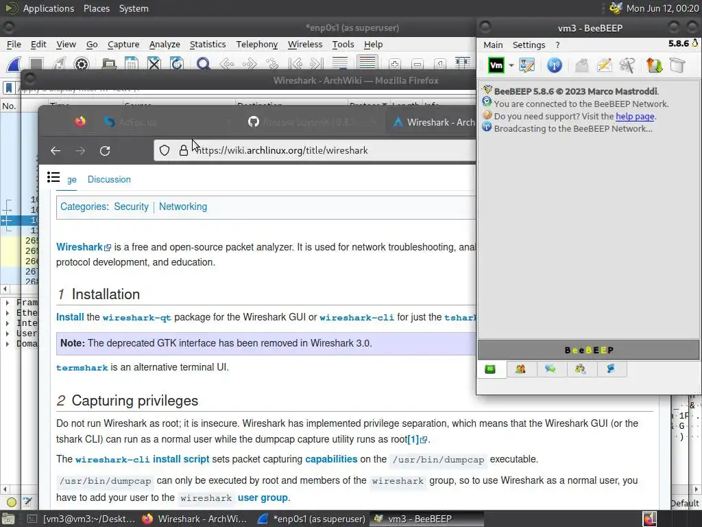The height and width of the screenshot is (527, 702).
Task: Select BeeBEEP green home tab
Action: (490, 369)
